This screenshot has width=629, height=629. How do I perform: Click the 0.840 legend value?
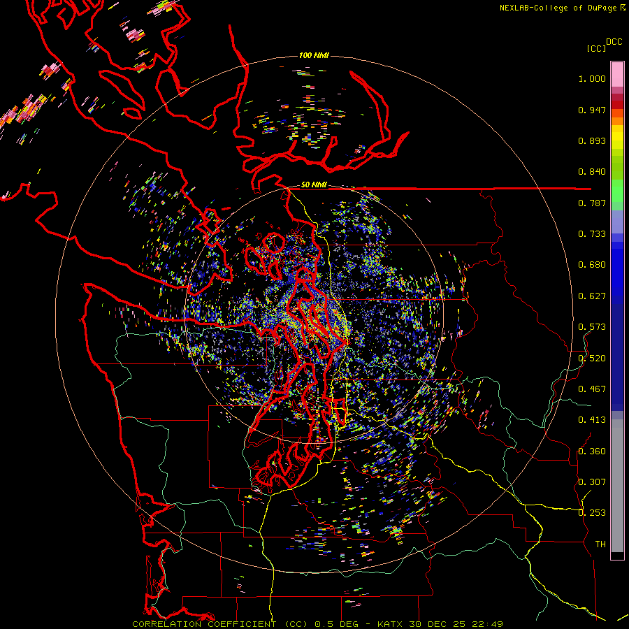(592, 172)
